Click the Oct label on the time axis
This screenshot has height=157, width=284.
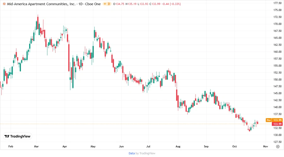(234, 146)
